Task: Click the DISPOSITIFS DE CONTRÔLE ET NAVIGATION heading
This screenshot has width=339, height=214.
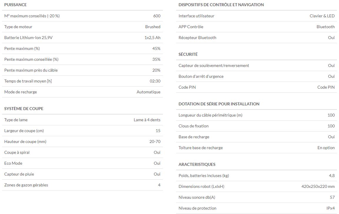Action: click(221, 5)
